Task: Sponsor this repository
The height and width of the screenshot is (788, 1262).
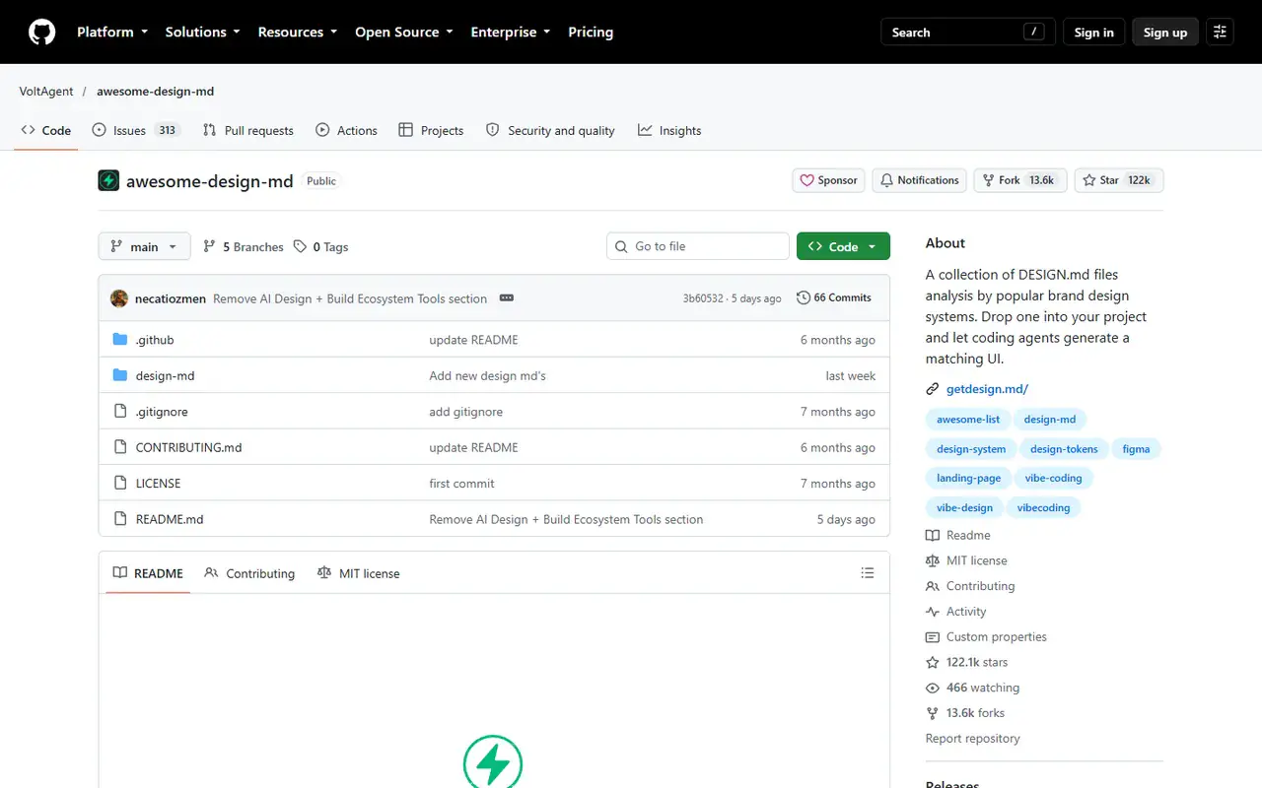Action: click(828, 180)
